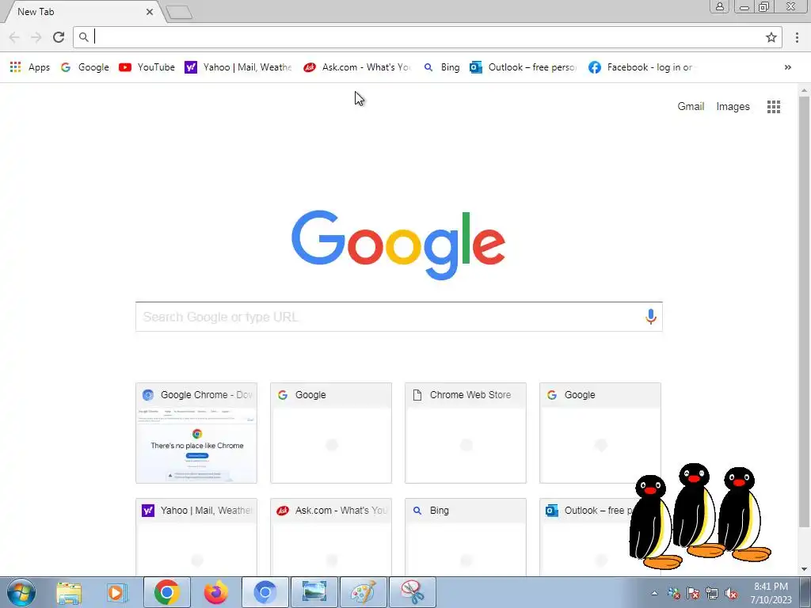Viewport: 811px width, 608px height.
Task: Click the Gmail link
Action: [691, 107]
